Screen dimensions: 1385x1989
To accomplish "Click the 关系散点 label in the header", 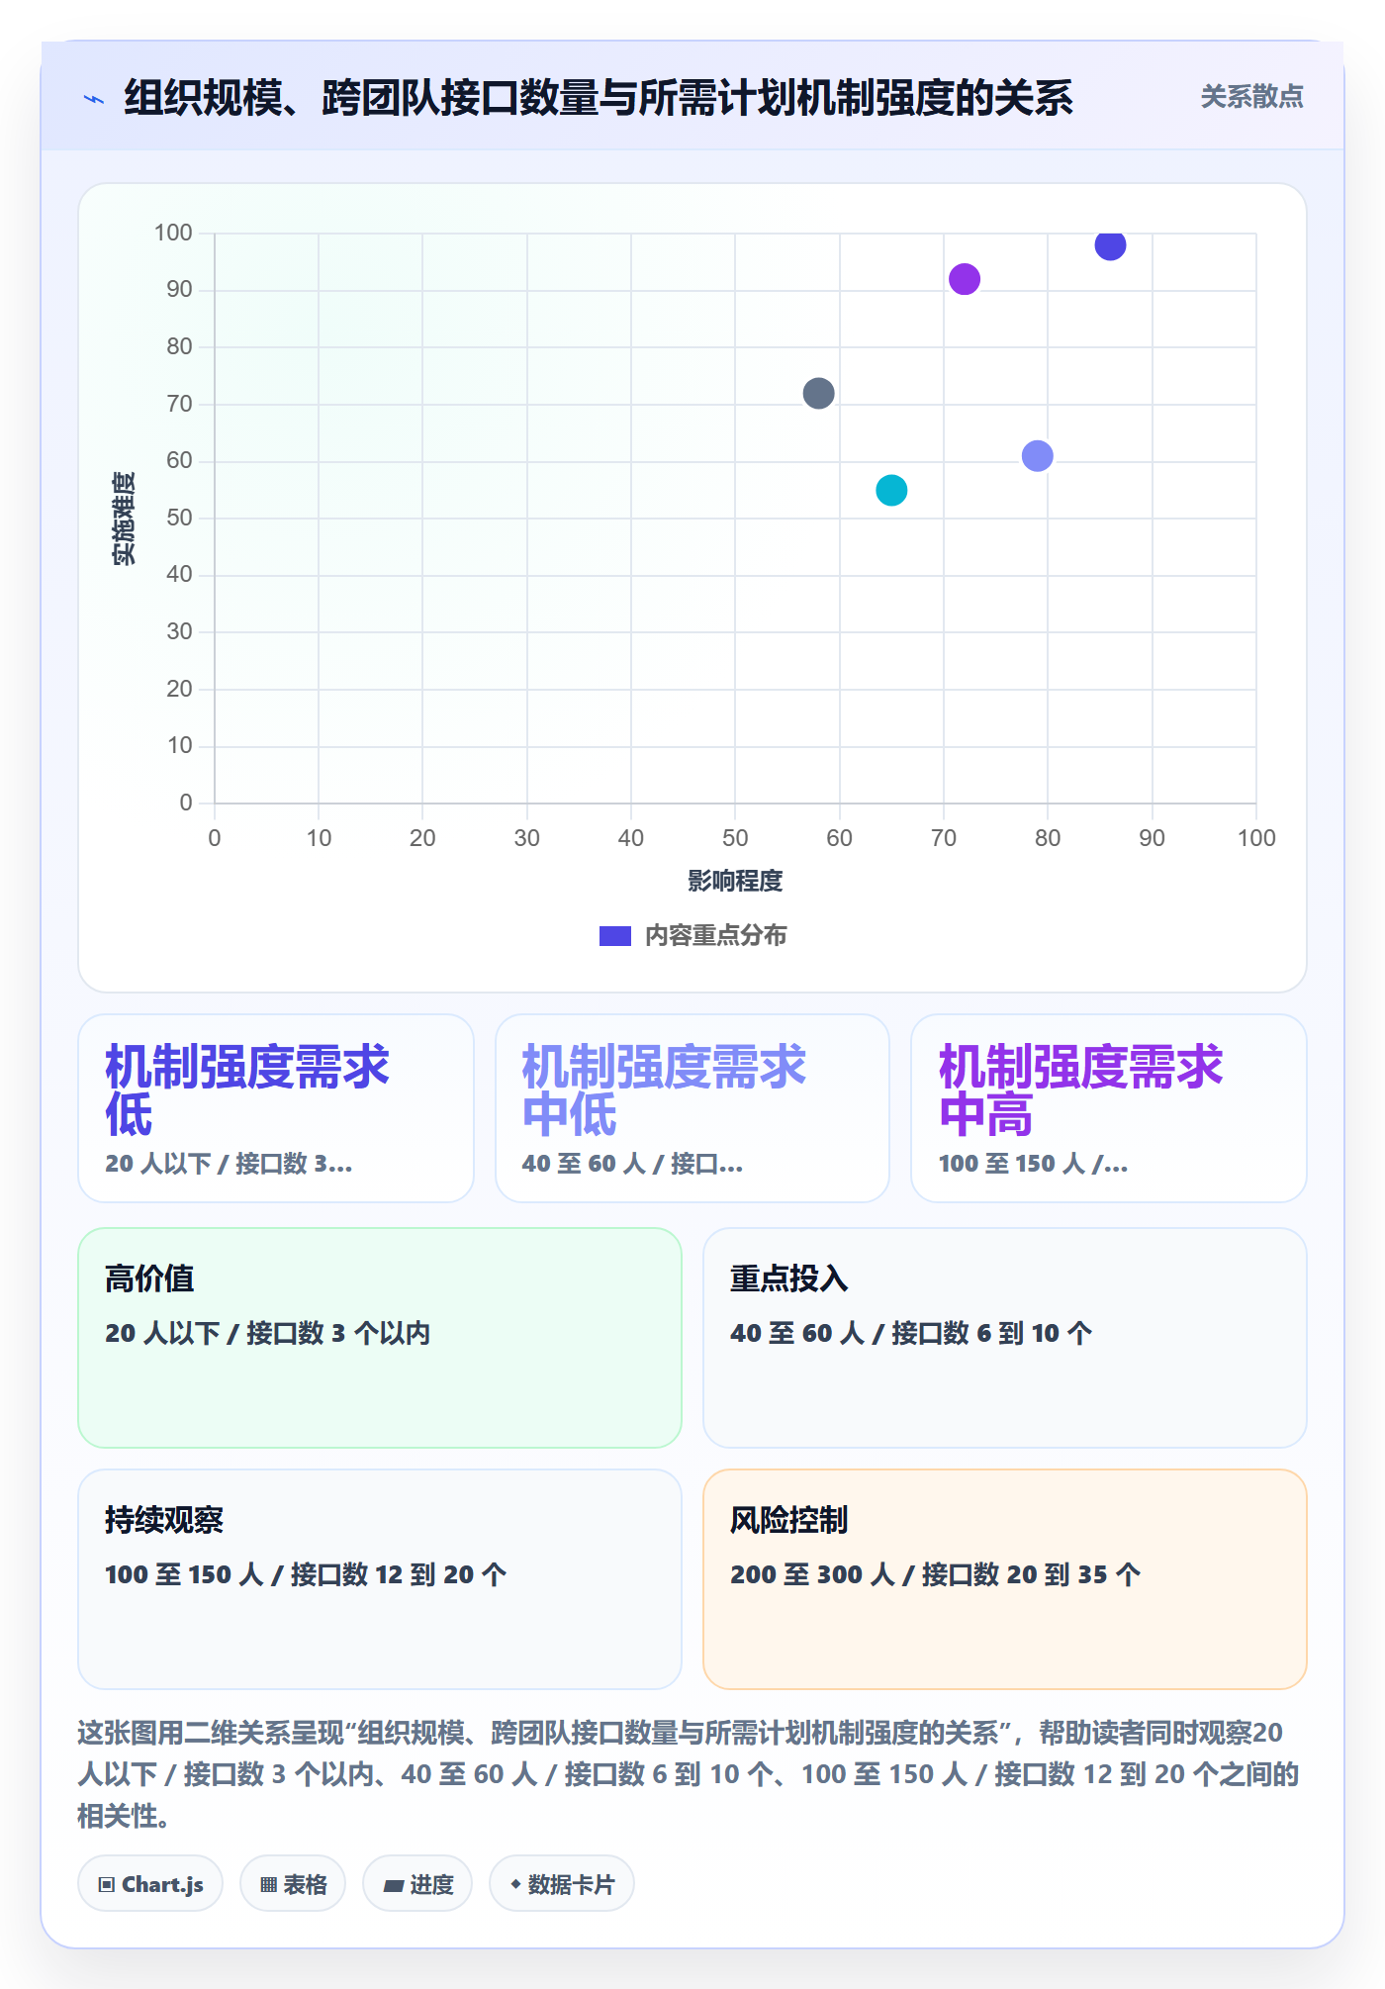I will click(x=1251, y=97).
